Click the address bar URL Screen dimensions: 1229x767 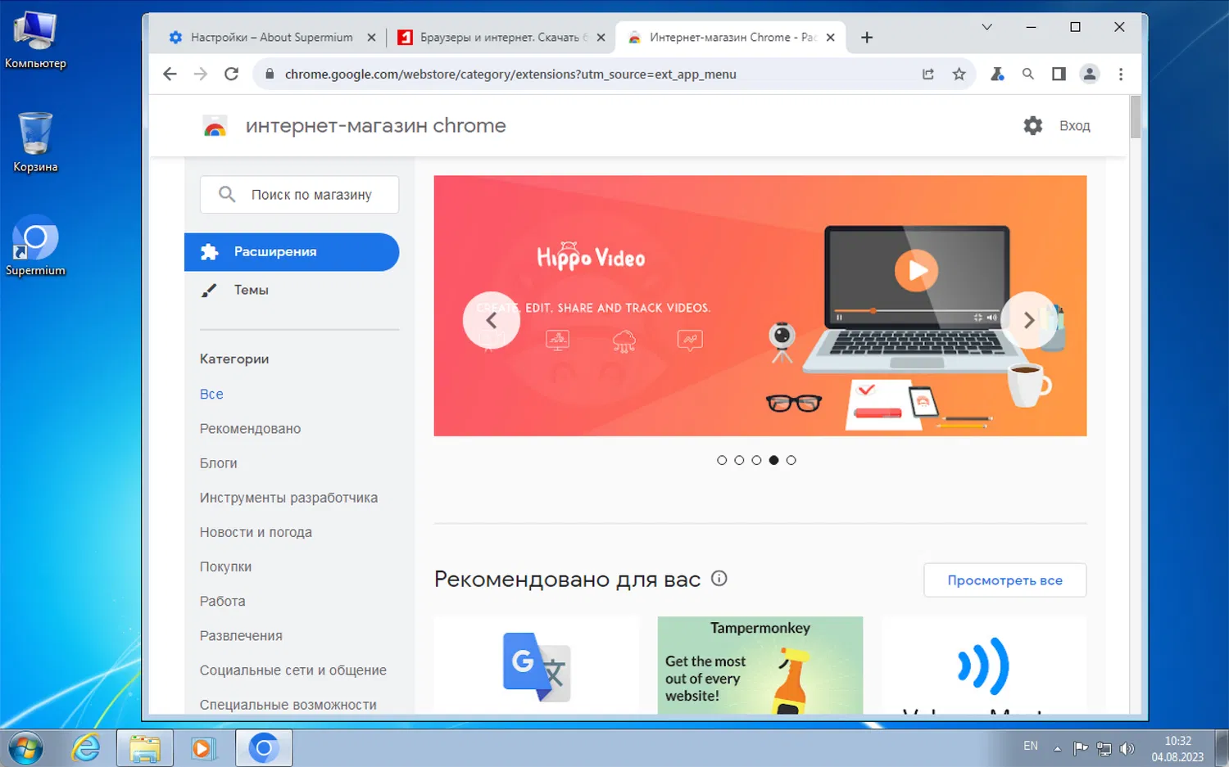tap(510, 74)
